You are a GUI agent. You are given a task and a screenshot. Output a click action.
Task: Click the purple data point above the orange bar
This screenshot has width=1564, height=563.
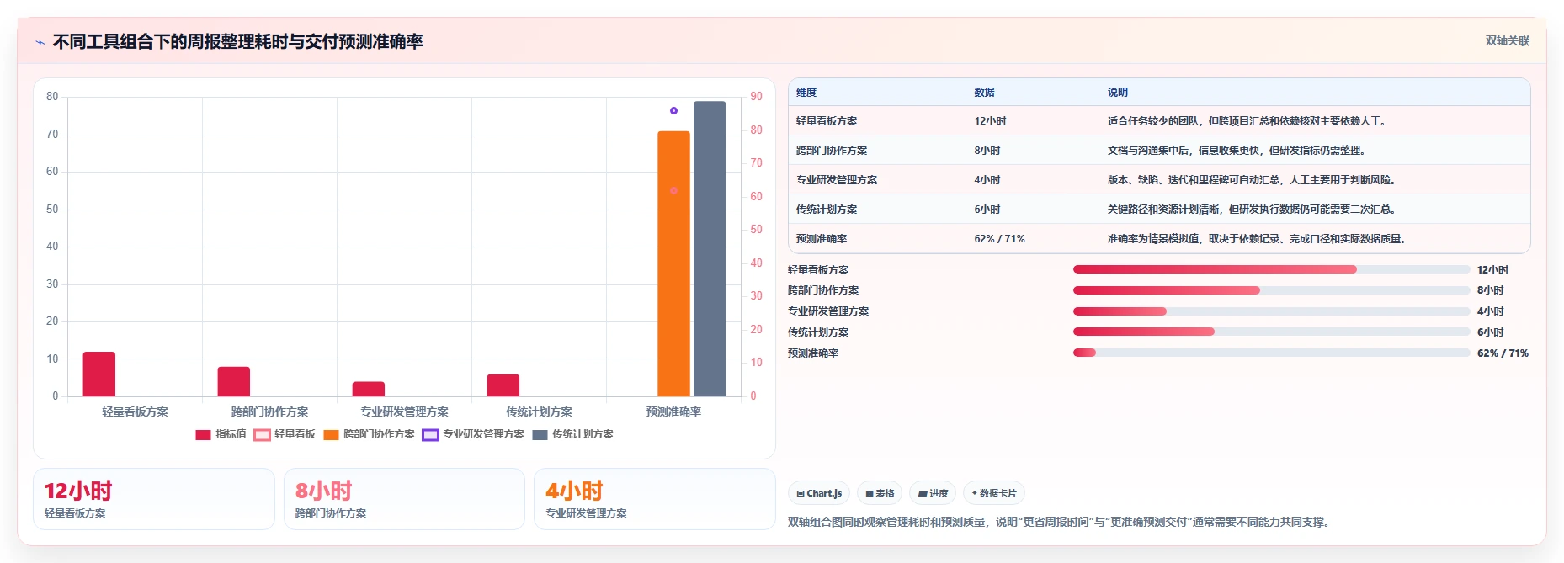click(673, 110)
